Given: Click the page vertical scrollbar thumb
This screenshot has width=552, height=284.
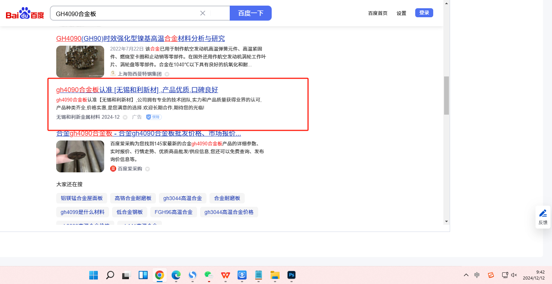Looking at the screenshot, I should pyautogui.click(x=446, y=96).
